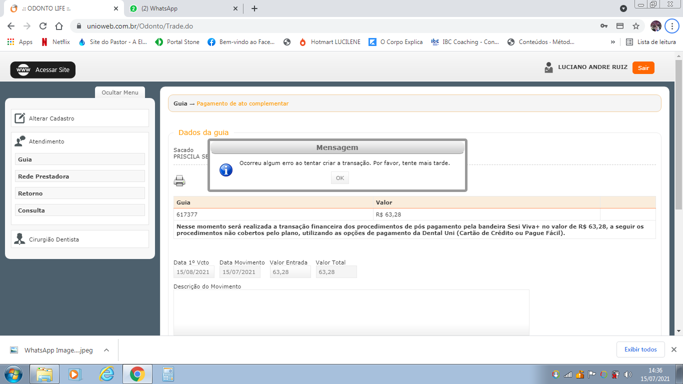Click the power plug tray icon
The height and width of the screenshot is (384, 683).
[x=616, y=374]
